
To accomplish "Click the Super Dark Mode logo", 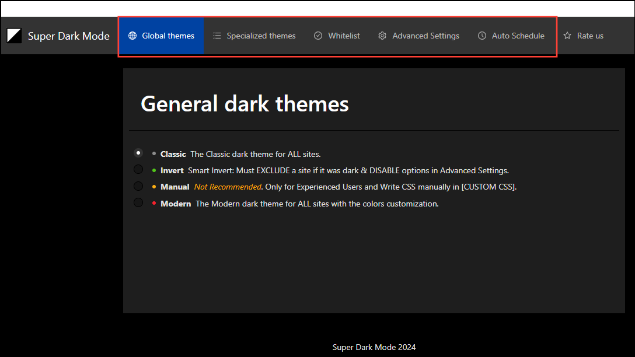I will click(15, 35).
